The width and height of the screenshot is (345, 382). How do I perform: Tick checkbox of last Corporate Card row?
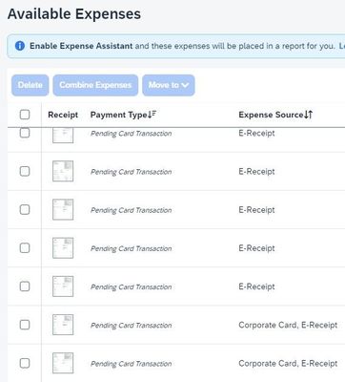tap(25, 363)
